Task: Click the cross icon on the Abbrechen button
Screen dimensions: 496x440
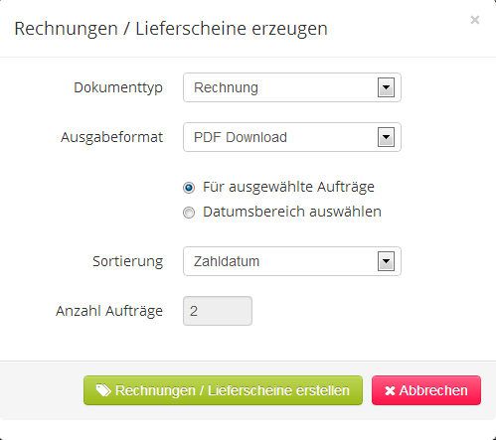Action: pyautogui.click(x=390, y=390)
